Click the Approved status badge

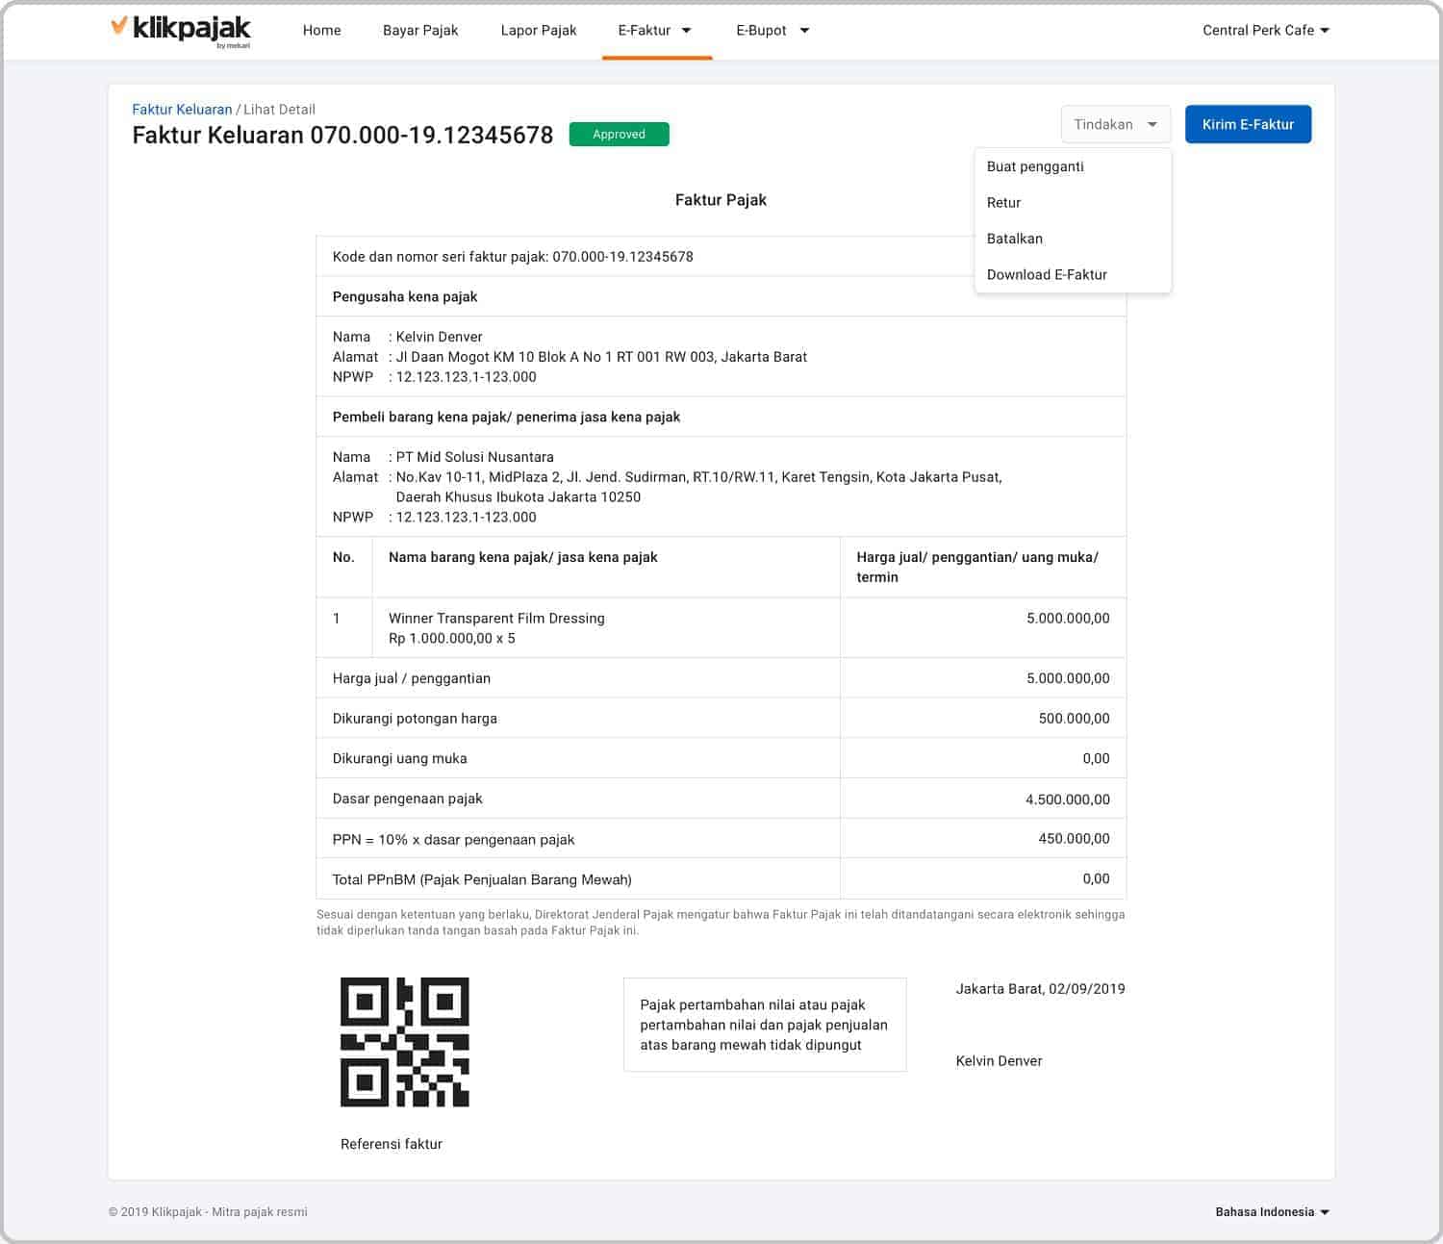coord(619,135)
